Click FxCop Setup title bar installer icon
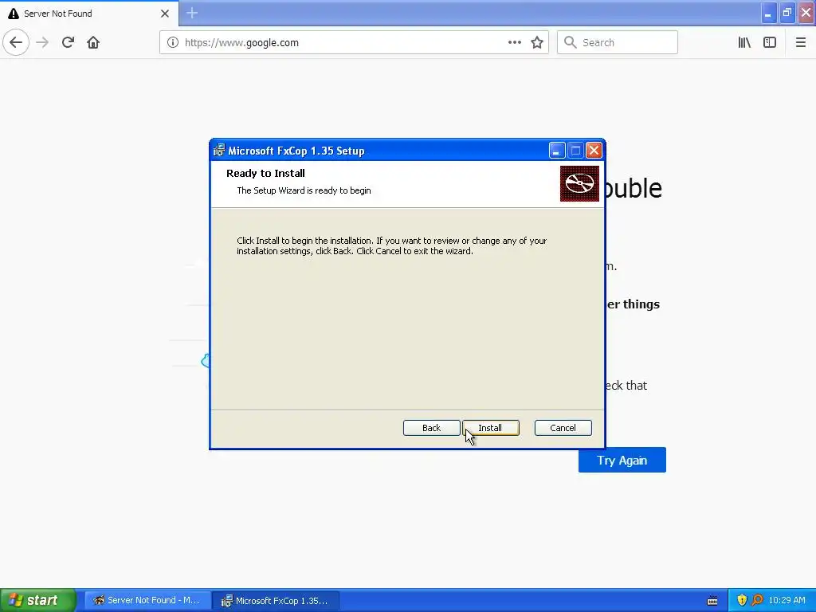Viewport: 816px width, 612px height. tap(219, 151)
